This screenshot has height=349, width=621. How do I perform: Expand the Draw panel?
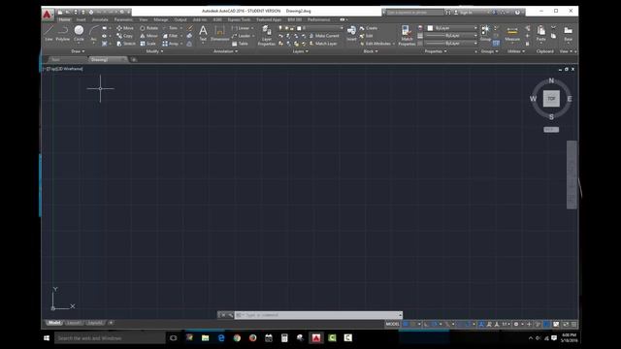point(78,51)
